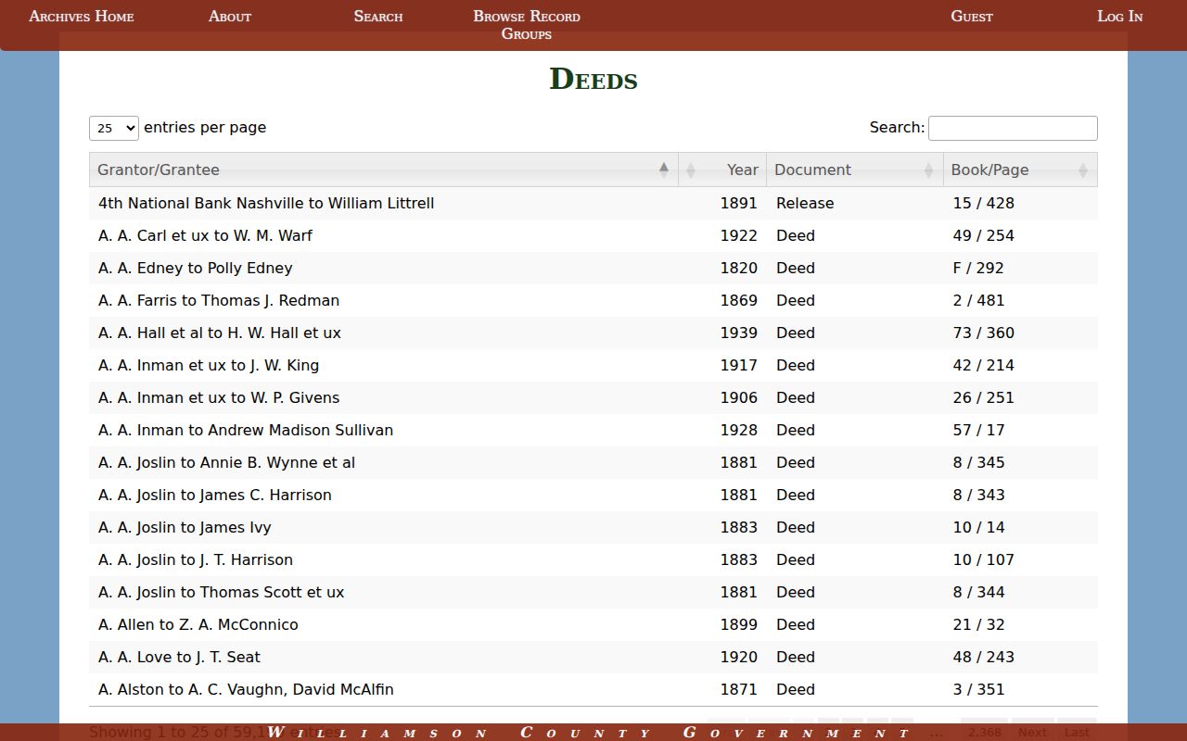Sort by Book/Page column arrows
Screen dimensions: 1187x741
pos(1082,170)
